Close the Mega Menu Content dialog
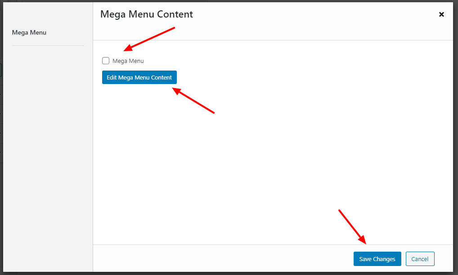The width and height of the screenshot is (458, 275). tap(441, 14)
